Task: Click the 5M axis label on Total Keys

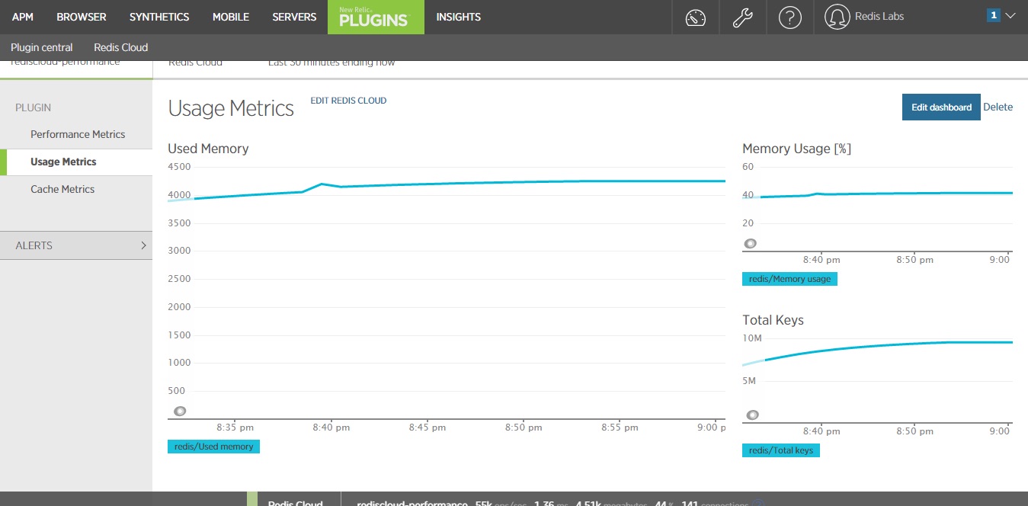Action: point(749,380)
